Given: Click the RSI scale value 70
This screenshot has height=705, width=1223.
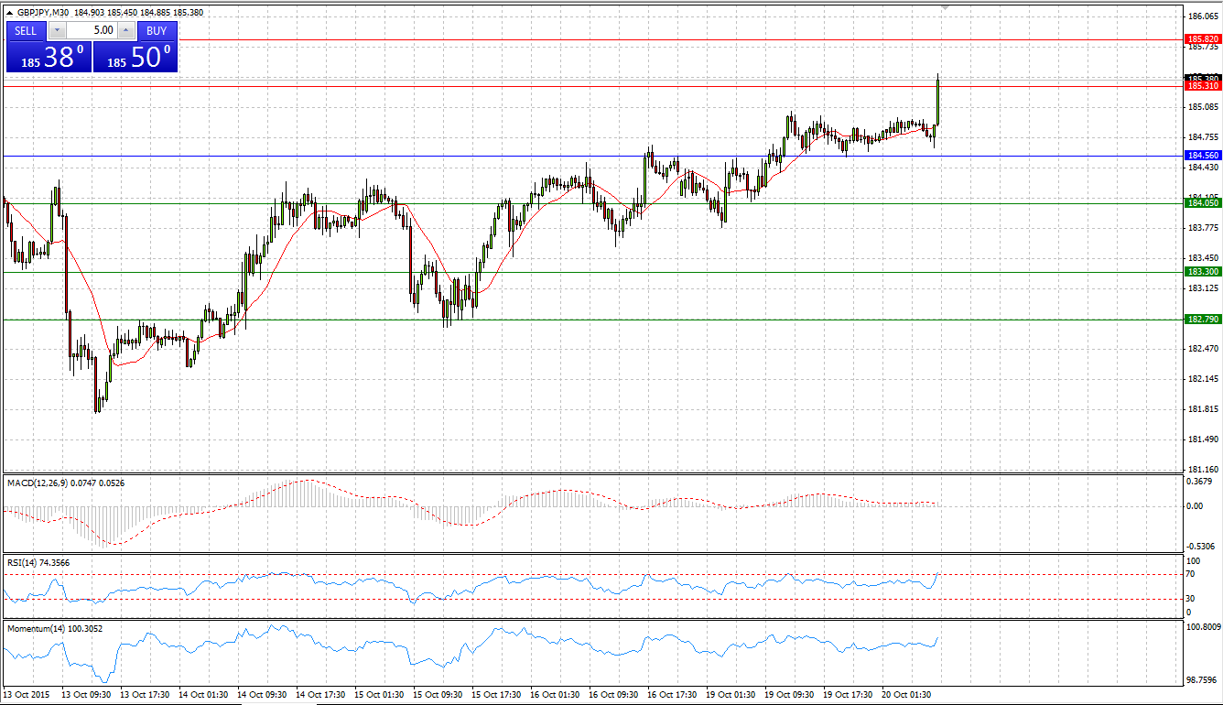Looking at the screenshot, I should (x=1191, y=574).
